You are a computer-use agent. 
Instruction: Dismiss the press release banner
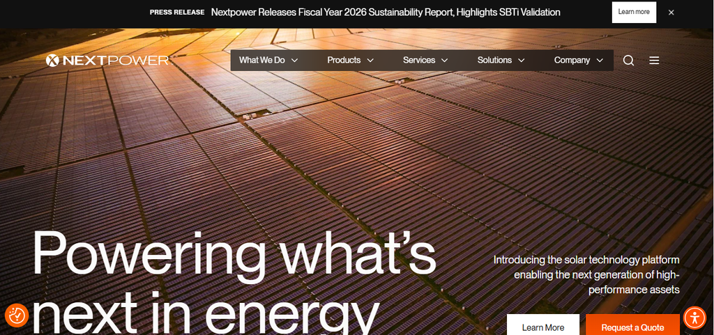(x=671, y=13)
